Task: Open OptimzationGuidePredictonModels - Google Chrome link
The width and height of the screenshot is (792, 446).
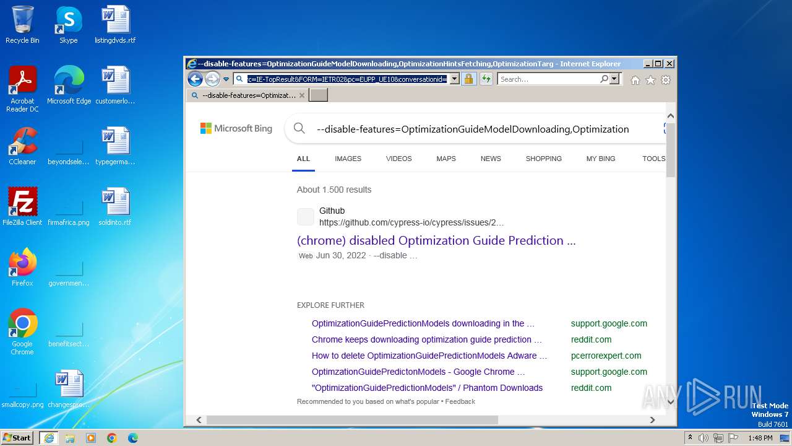Action: tap(418, 372)
